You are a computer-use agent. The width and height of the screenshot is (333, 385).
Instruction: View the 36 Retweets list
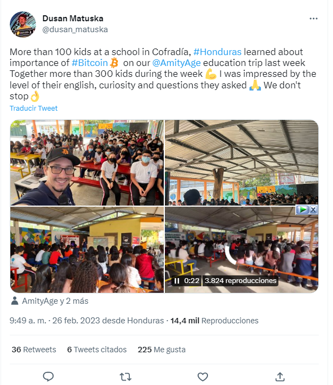click(x=34, y=350)
